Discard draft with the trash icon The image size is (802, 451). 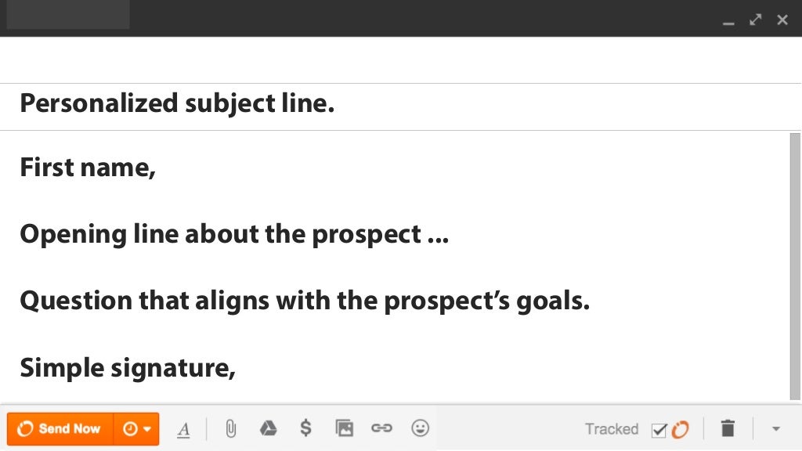(x=728, y=428)
